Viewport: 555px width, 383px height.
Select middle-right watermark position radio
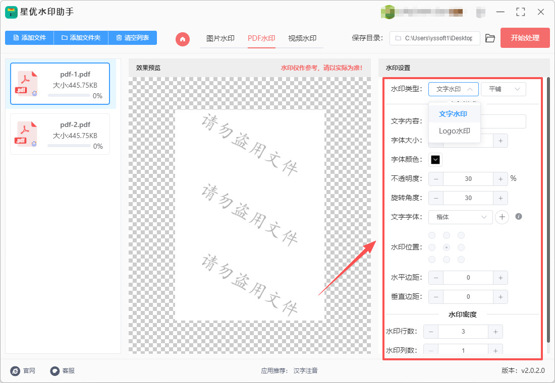click(x=461, y=247)
